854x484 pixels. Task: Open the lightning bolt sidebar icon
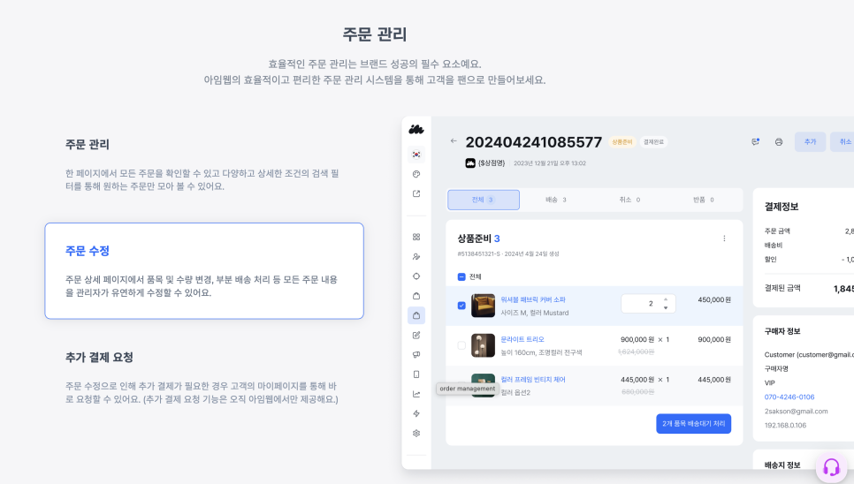[x=416, y=413]
